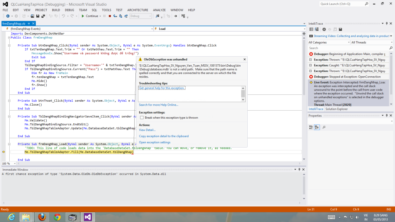Click the Show Next Statement arrow icon

coord(176,16)
